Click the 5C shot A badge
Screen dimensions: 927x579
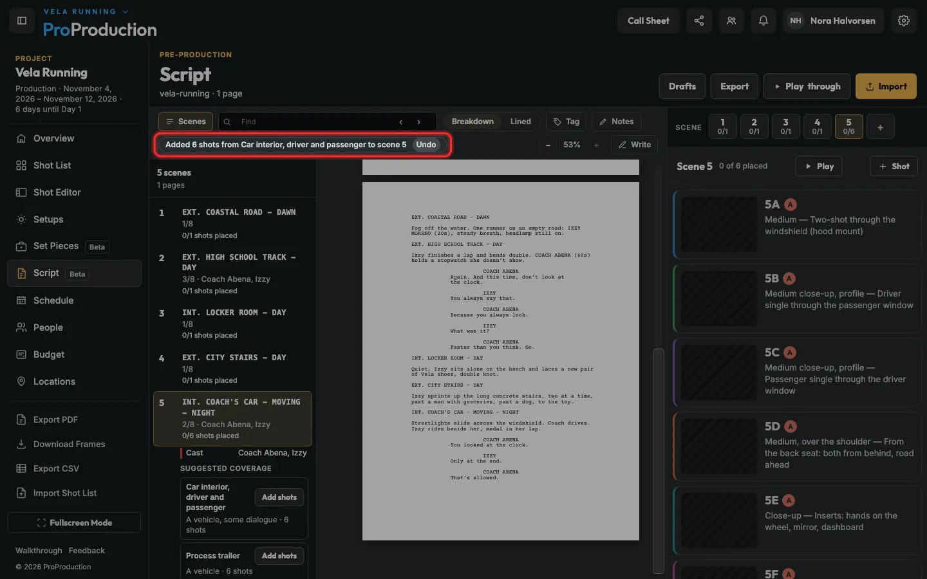pyautogui.click(x=790, y=353)
